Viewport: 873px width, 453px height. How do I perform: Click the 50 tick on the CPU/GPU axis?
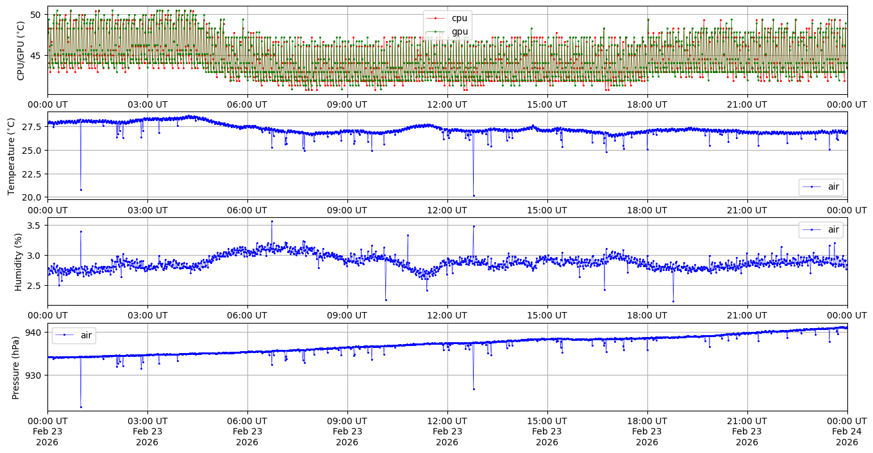pyautogui.click(x=37, y=15)
